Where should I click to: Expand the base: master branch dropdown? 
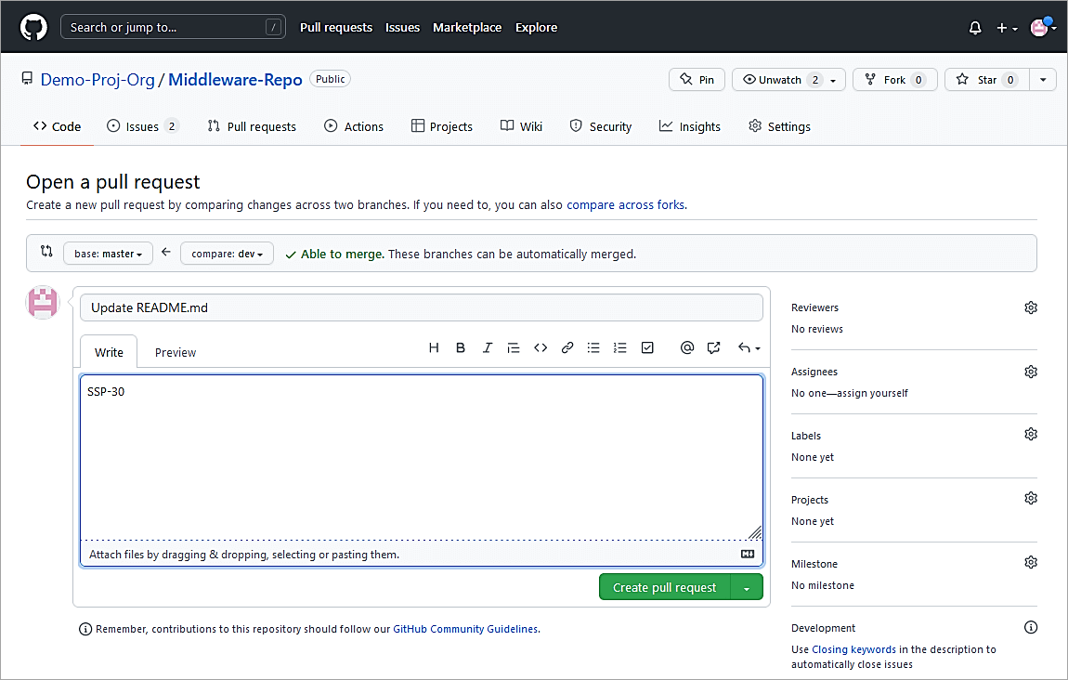point(108,254)
